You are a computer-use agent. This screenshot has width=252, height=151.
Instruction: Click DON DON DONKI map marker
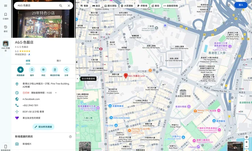tap(111, 118)
